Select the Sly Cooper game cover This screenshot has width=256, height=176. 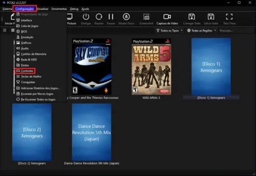pos(92,66)
